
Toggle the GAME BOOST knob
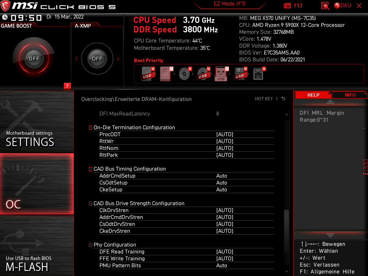coord(34,58)
